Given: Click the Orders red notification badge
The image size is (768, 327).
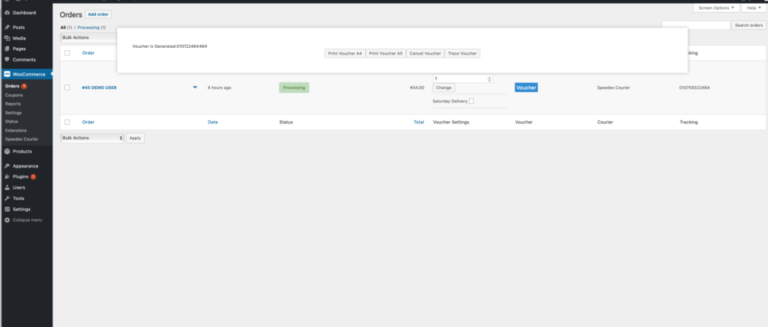Looking at the screenshot, I should point(24,86).
